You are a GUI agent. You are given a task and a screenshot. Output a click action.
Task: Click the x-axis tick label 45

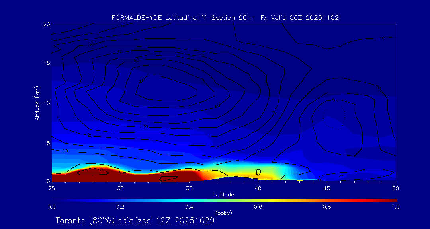click(327, 188)
